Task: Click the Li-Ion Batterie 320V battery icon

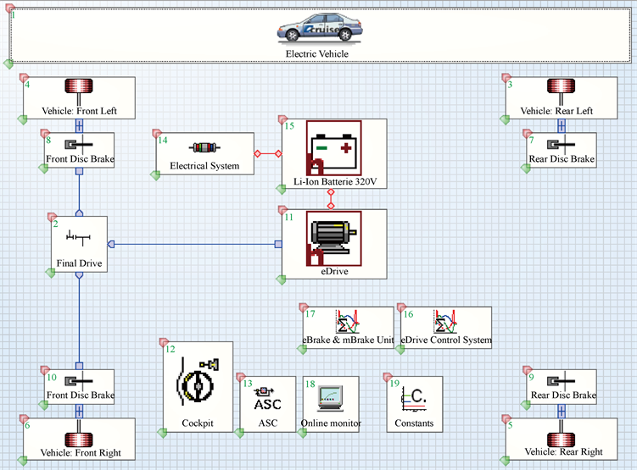Action: click(x=333, y=150)
